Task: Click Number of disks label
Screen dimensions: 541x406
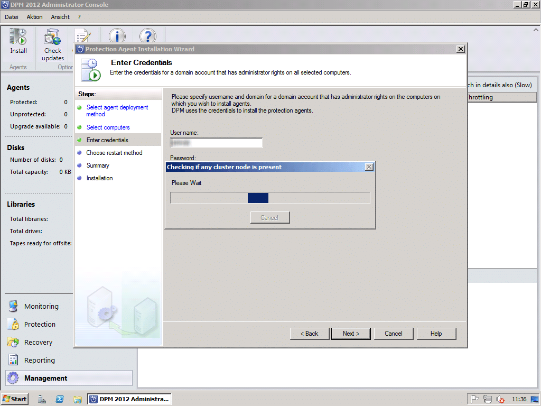Action: pyautogui.click(x=33, y=160)
